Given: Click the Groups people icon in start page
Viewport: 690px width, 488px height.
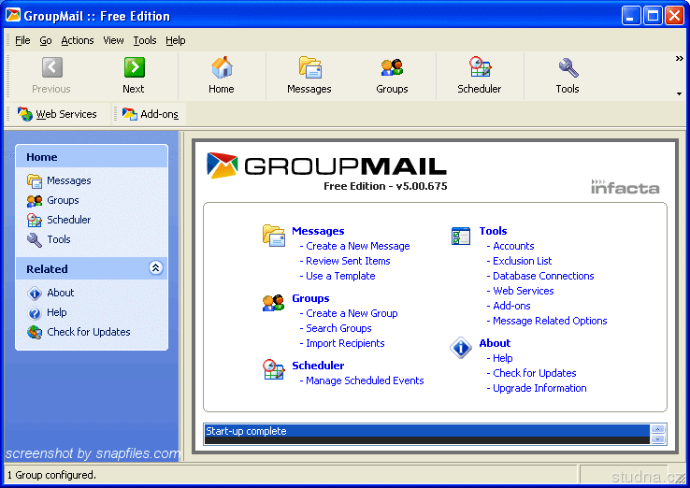Looking at the screenshot, I should point(273,303).
